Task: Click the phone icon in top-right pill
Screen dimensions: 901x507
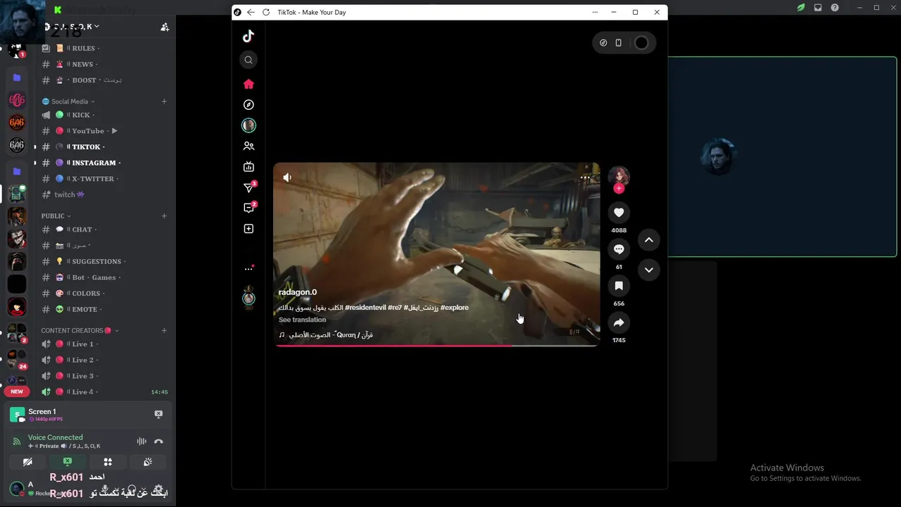Action: (x=618, y=43)
